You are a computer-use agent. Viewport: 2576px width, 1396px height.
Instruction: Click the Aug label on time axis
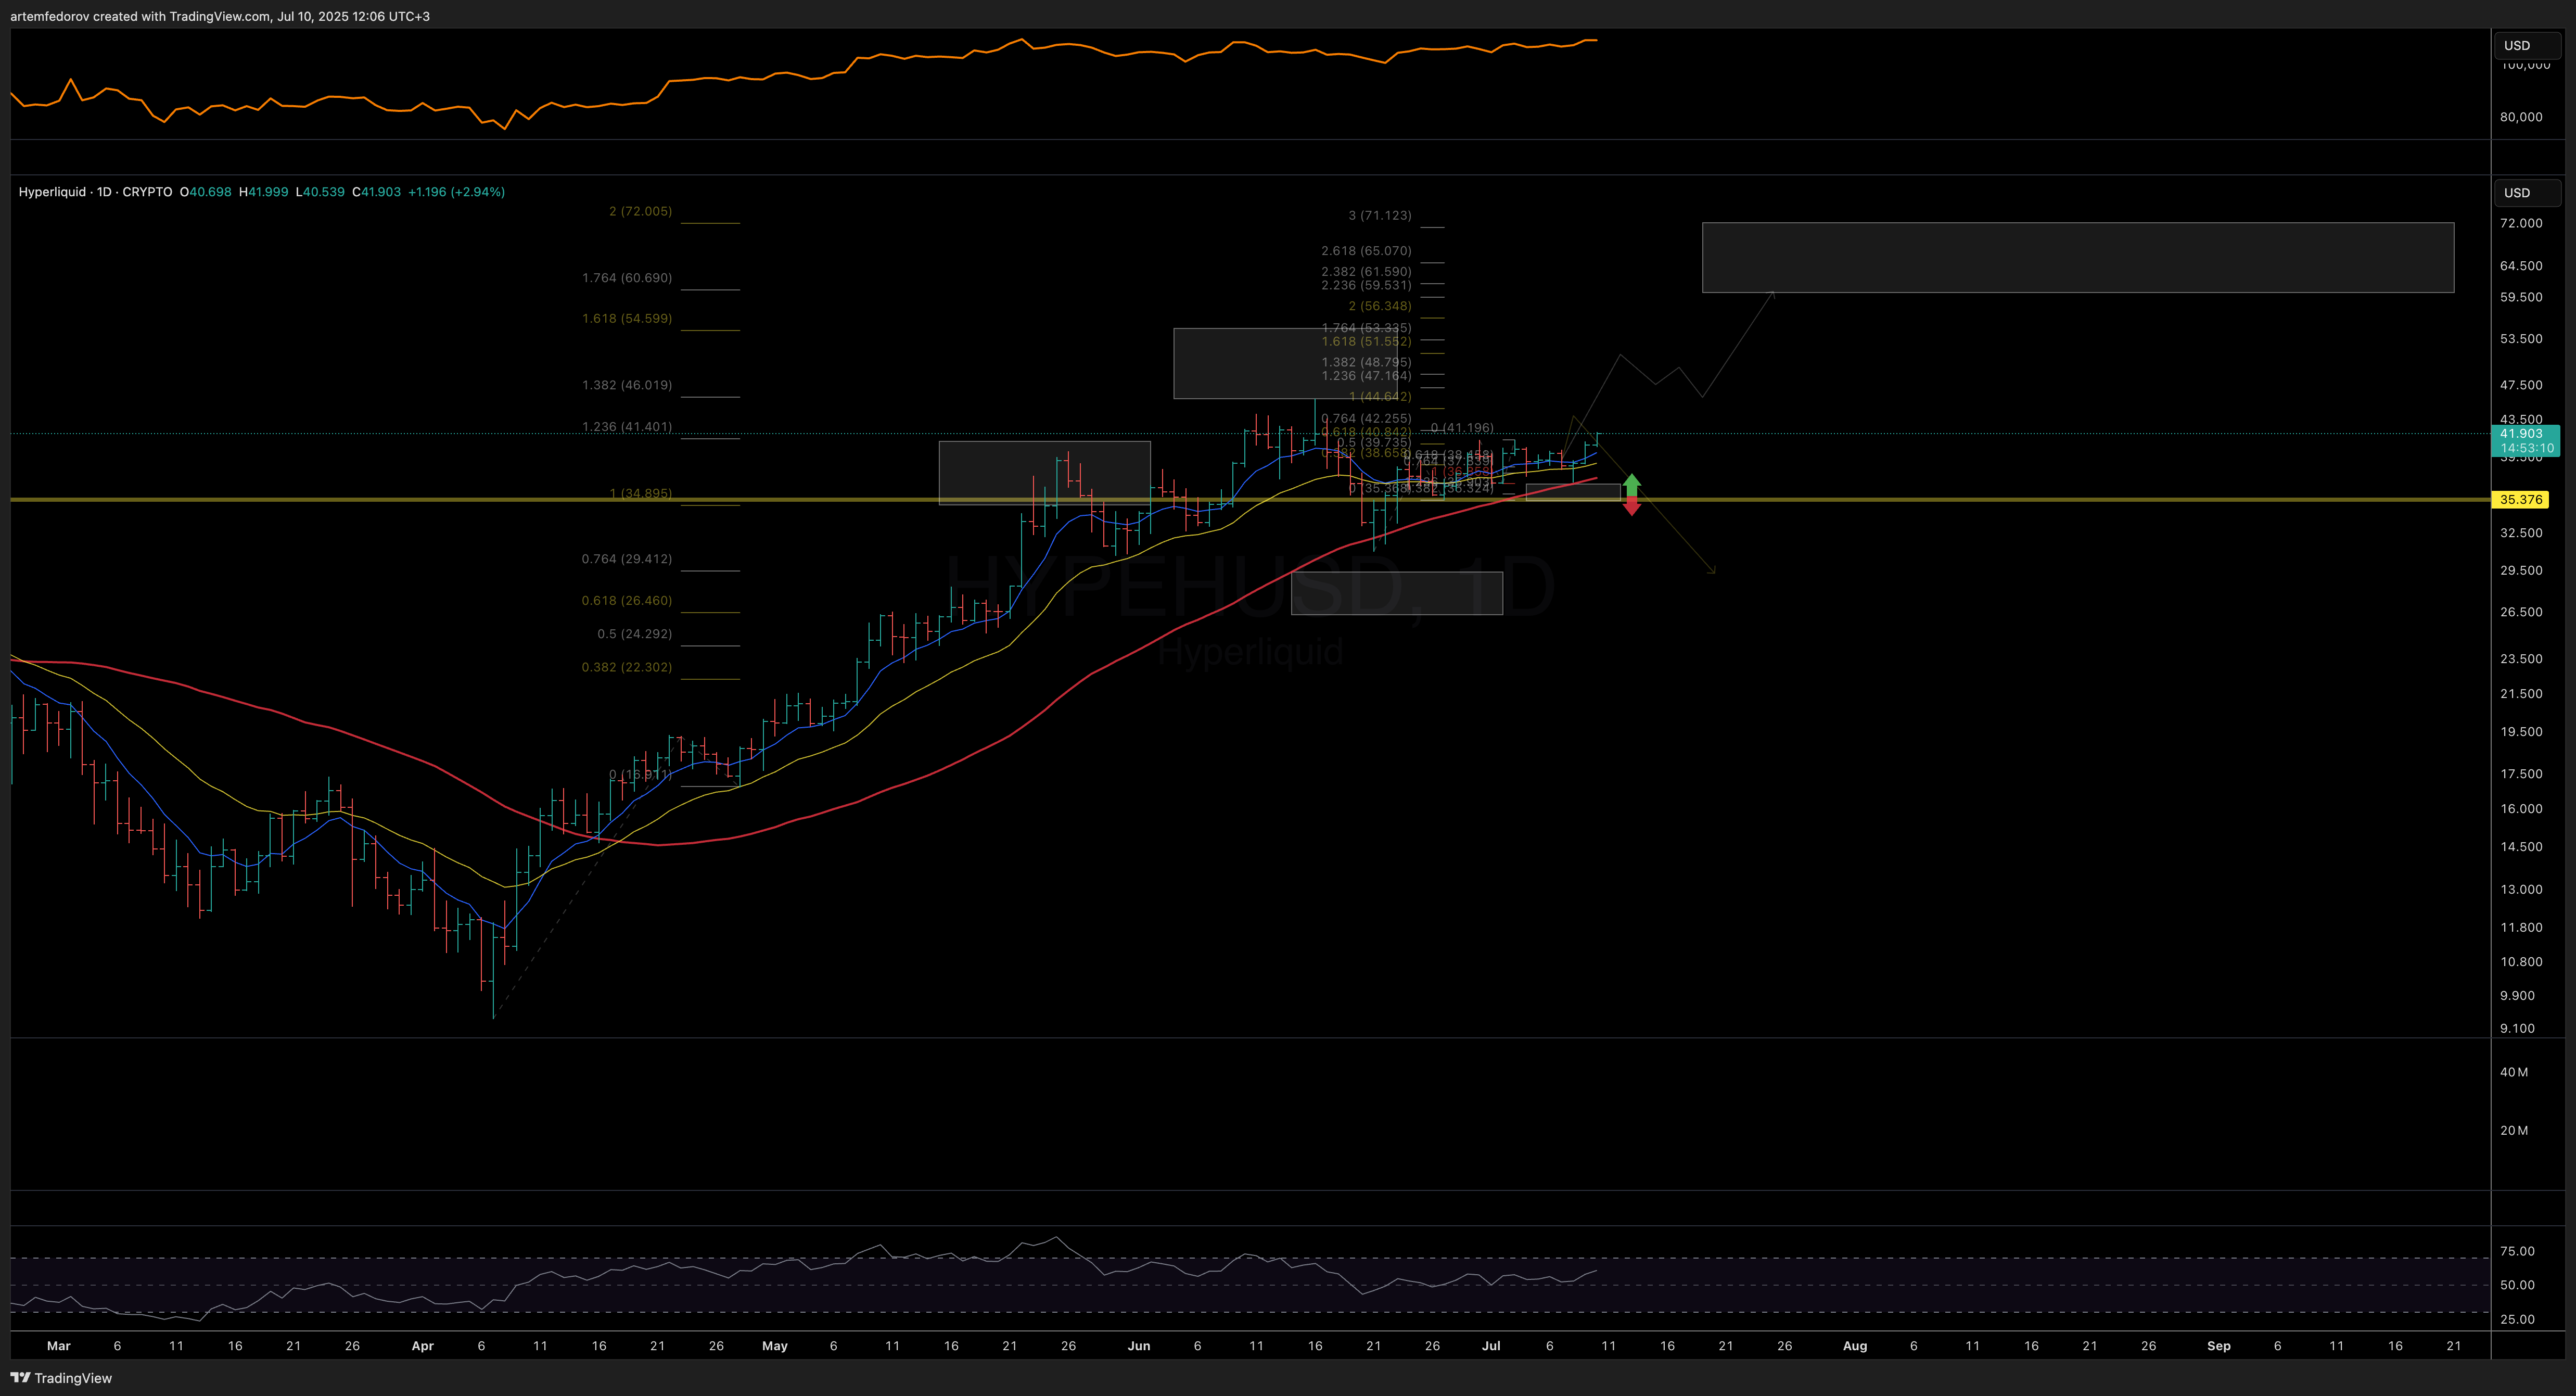[1855, 1346]
